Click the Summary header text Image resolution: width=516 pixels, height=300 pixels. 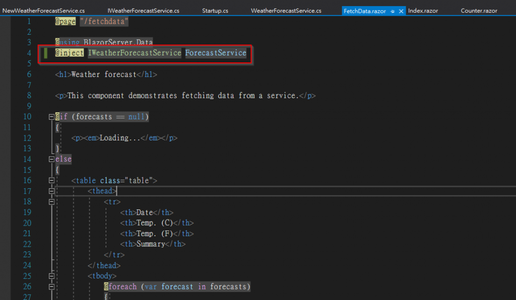point(151,244)
